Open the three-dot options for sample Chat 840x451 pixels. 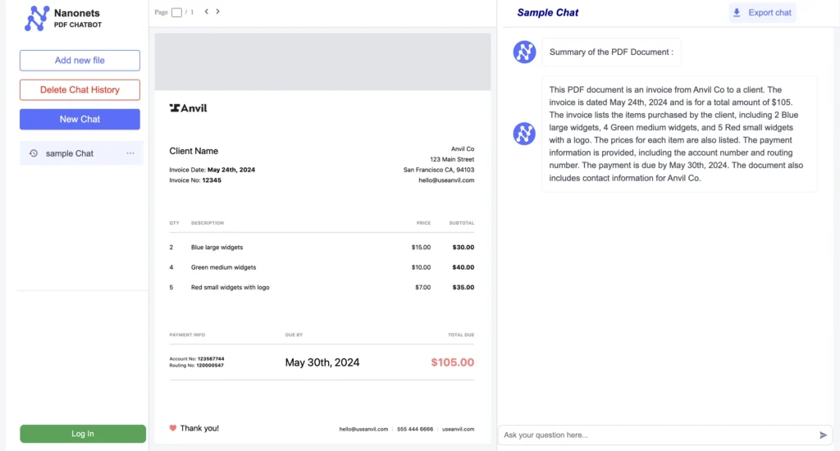pos(130,153)
